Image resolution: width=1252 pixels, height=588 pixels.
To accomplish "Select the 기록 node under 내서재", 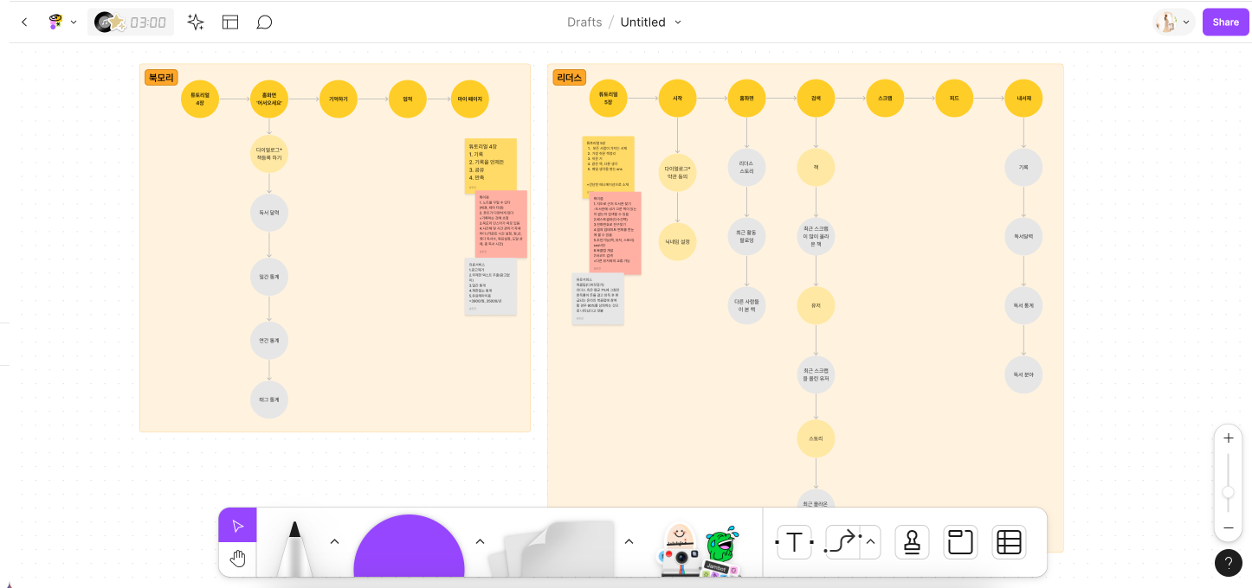I will point(1023,168).
